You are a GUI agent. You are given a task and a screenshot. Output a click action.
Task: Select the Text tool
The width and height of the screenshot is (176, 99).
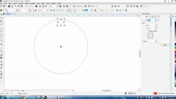pyautogui.click(x=1, y=44)
